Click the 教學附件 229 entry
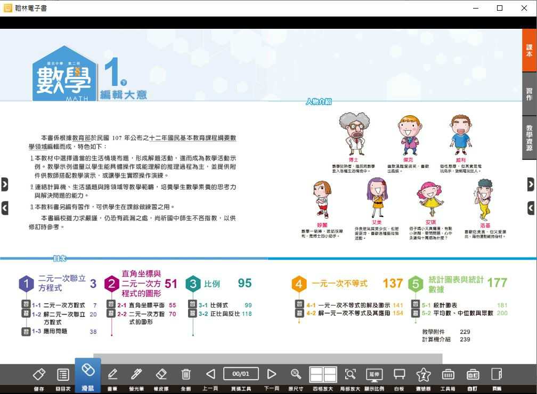The width and height of the screenshot is (537, 394). (x=446, y=332)
